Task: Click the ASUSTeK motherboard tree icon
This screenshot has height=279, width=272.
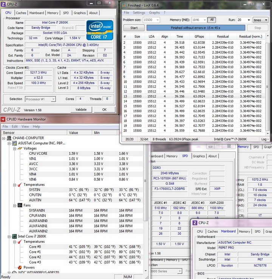Action: pyautogui.click(x=14, y=143)
